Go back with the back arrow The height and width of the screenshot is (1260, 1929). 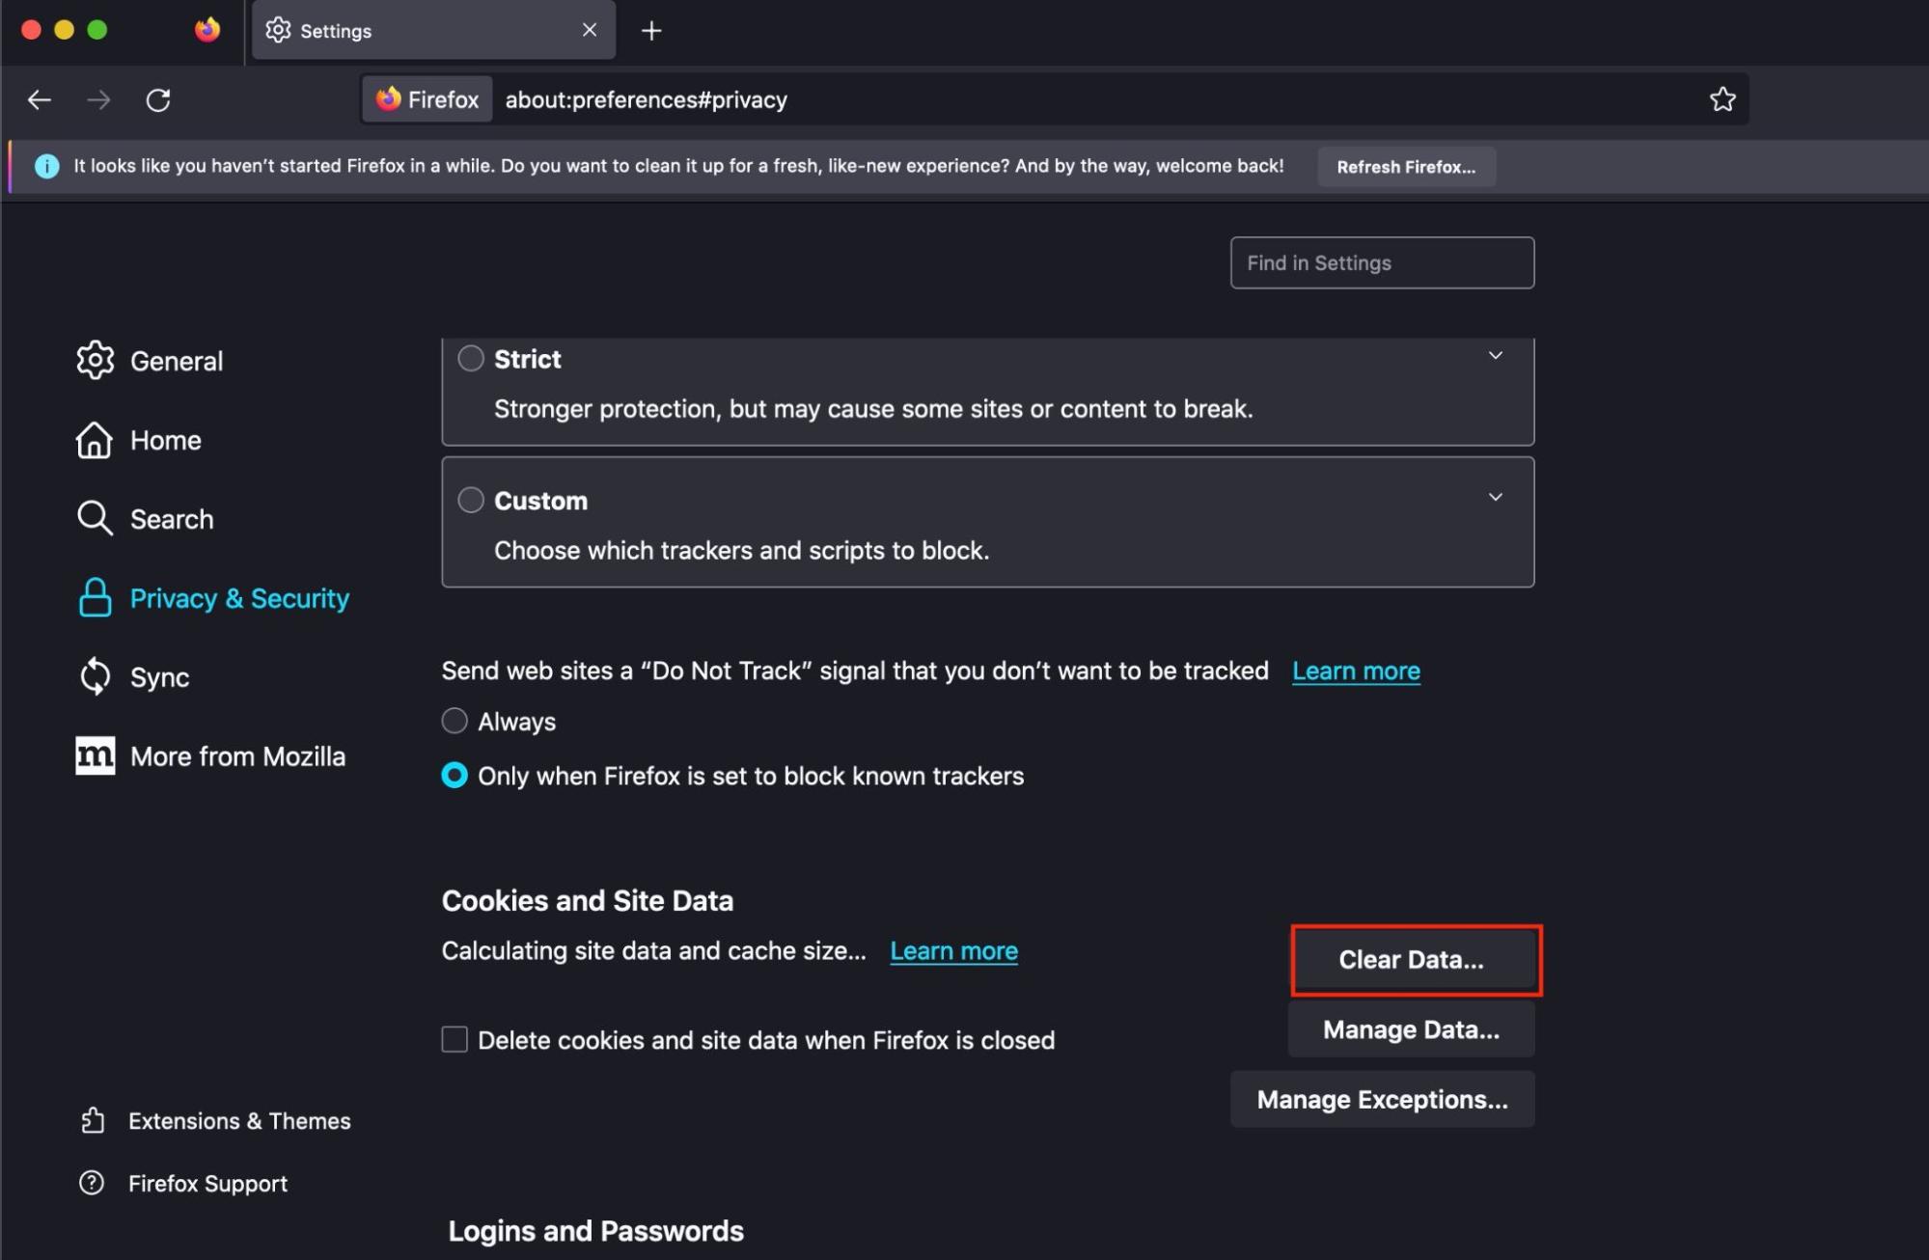(x=40, y=99)
